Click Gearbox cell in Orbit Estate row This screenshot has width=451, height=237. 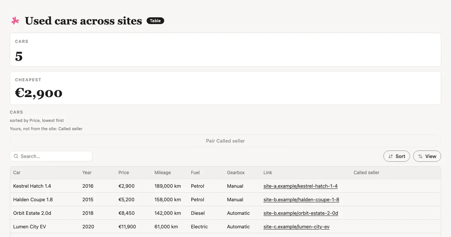238,213
